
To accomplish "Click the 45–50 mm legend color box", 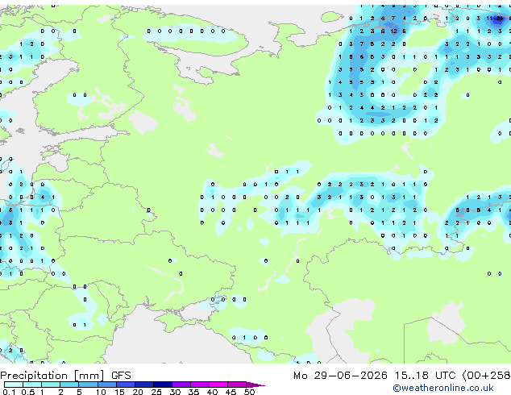I will 237,385.
